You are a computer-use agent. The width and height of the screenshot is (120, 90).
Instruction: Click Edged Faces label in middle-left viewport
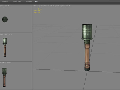point(3,34)
